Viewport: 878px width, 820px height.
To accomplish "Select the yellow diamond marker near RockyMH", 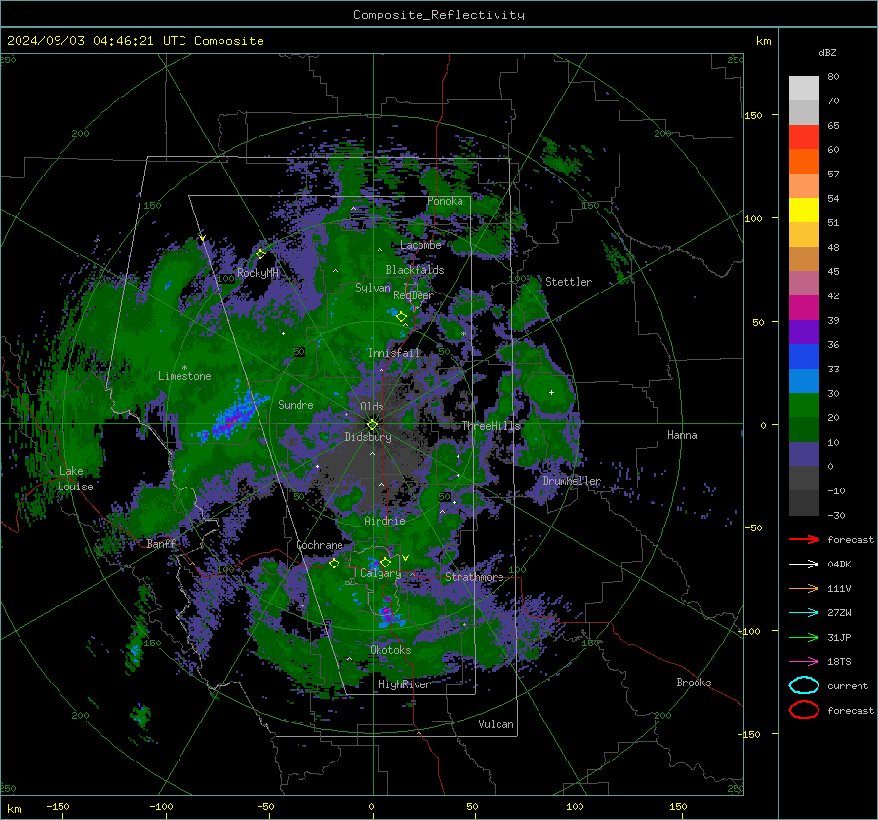I will [x=260, y=254].
